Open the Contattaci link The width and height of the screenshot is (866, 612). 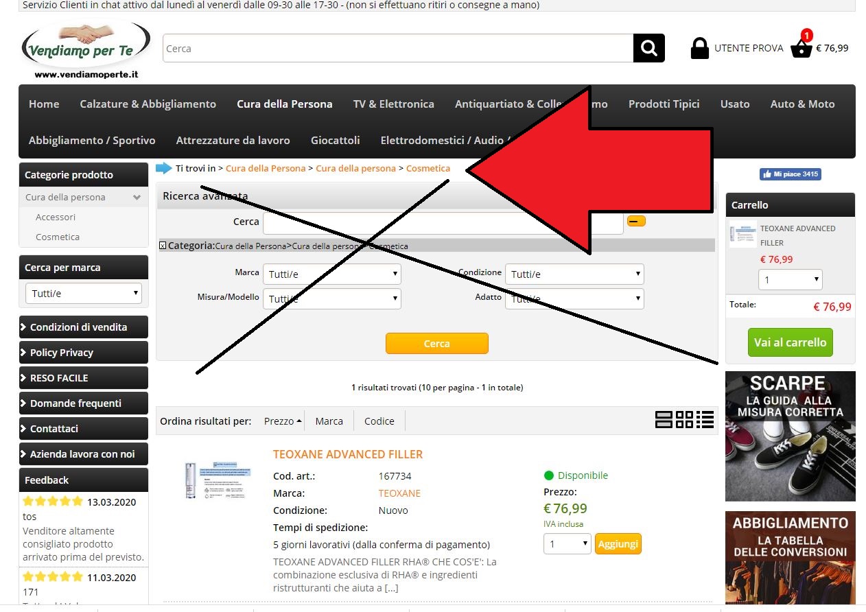(83, 428)
